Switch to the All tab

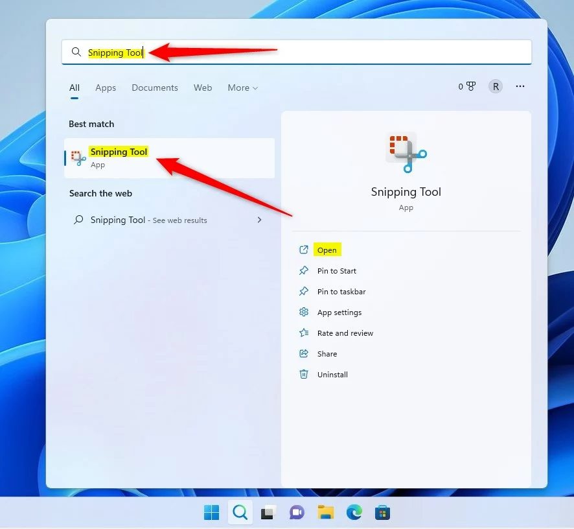click(x=75, y=88)
